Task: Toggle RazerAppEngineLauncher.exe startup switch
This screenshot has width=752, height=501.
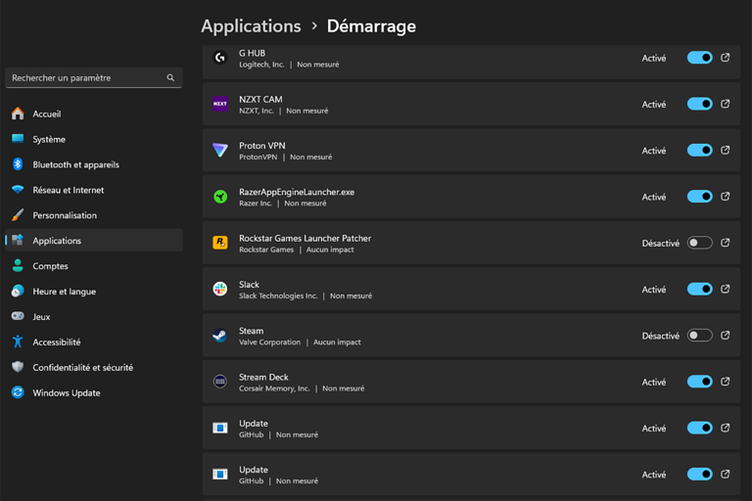Action: coord(700,196)
